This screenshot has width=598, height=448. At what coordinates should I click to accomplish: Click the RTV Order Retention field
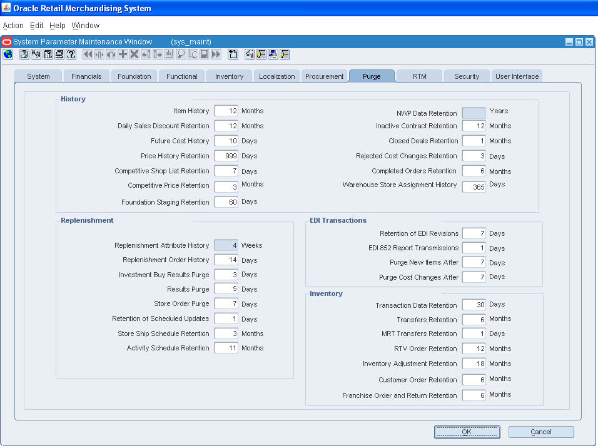(x=474, y=349)
